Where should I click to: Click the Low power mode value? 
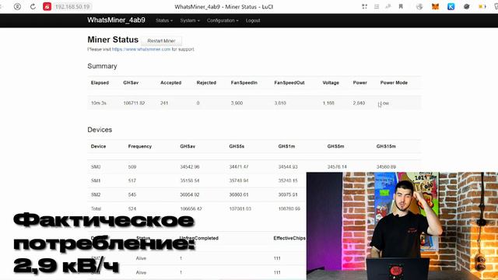(x=384, y=103)
